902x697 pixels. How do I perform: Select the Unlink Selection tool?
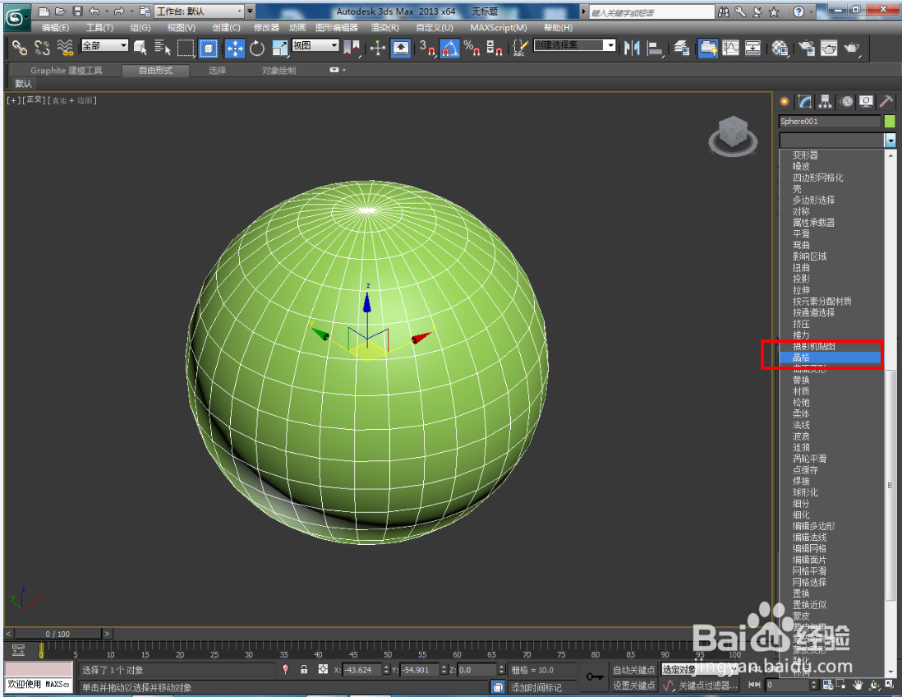[42, 48]
